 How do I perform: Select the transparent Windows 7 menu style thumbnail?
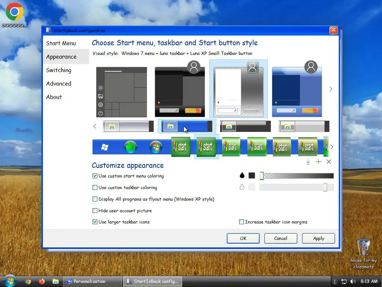coord(238,89)
